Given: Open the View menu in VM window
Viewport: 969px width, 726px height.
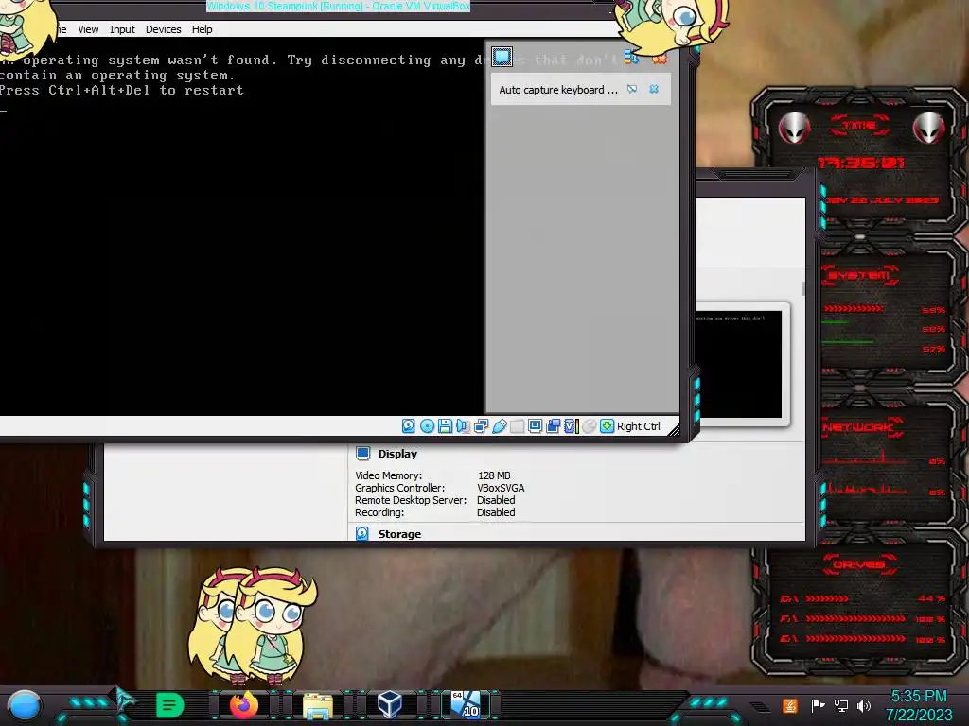Looking at the screenshot, I should tap(88, 29).
